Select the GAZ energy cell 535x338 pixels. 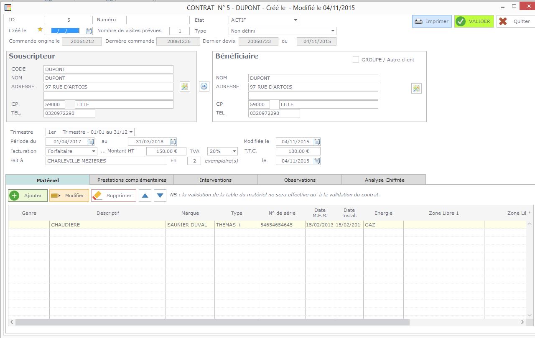tap(383, 225)
